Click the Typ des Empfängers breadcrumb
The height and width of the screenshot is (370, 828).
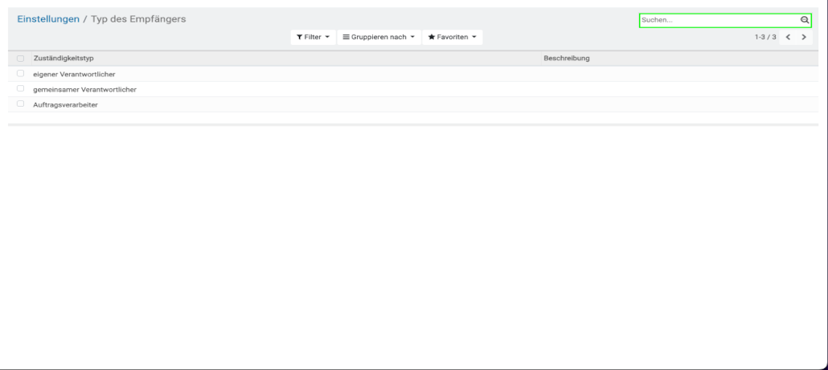coord(138,19)
